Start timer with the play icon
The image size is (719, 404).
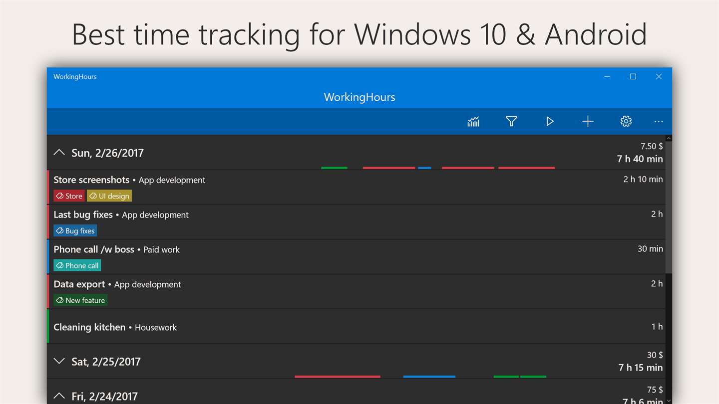tap(550, 121)
